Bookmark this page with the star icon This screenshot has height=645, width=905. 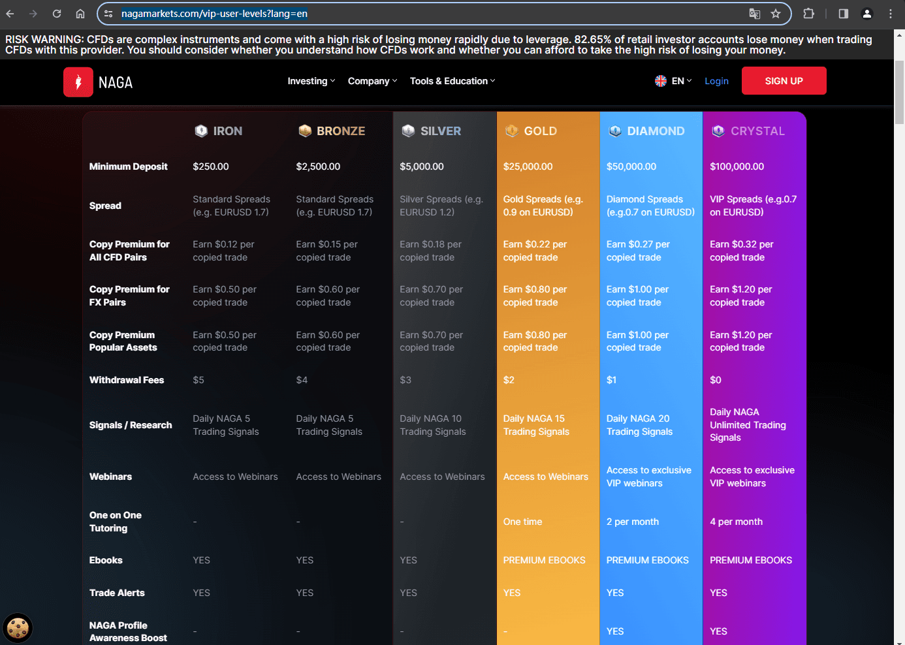776,14
